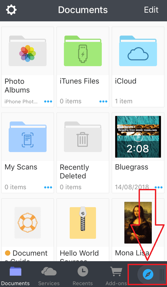Play the Bluegrass video thumbnail
This screenshot has height=287, width=167.
(138, 137)
